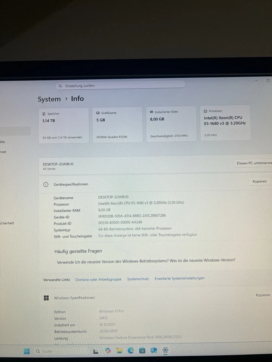The width and height of the screenshot is (272, 362).
Task: Click Diesen PC umbenennen button
Action: (253, 163)
